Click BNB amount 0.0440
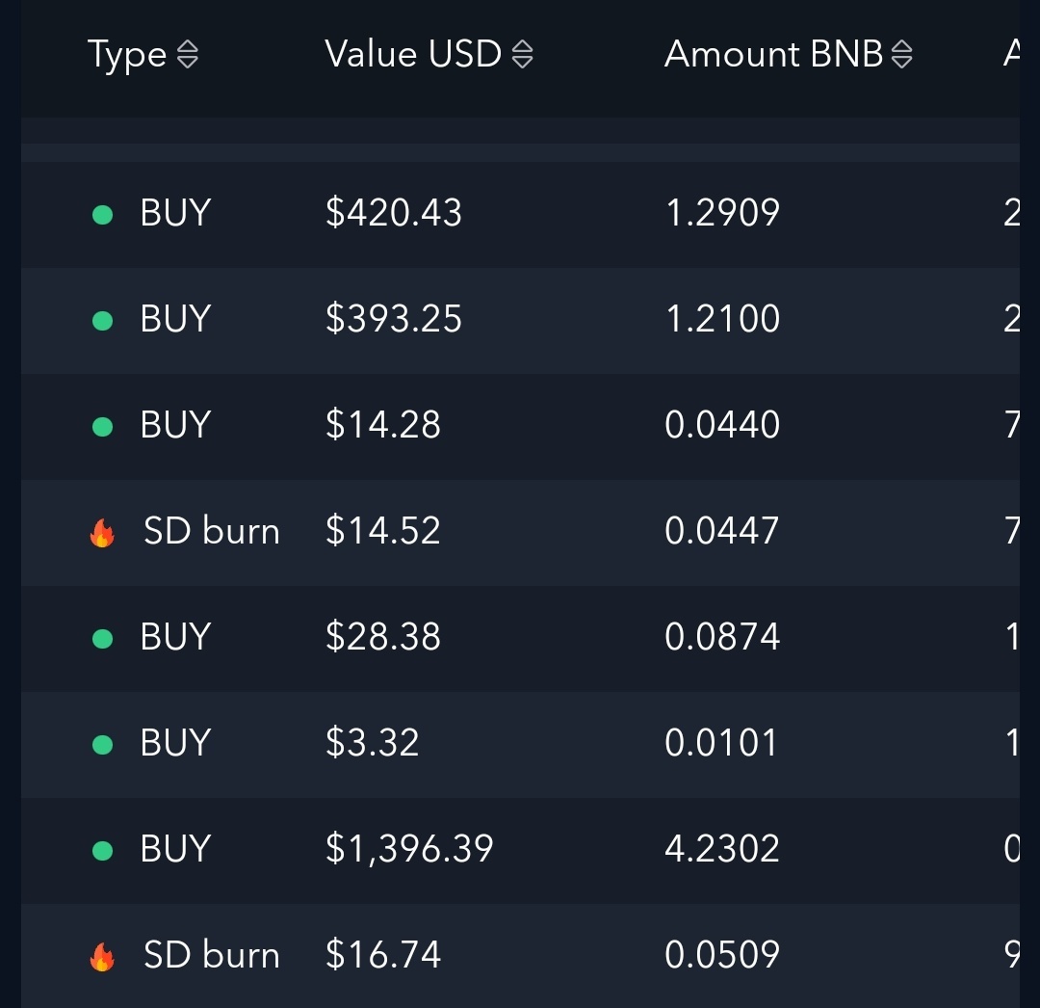The image size is (1040, 1008). pos(722,425)
